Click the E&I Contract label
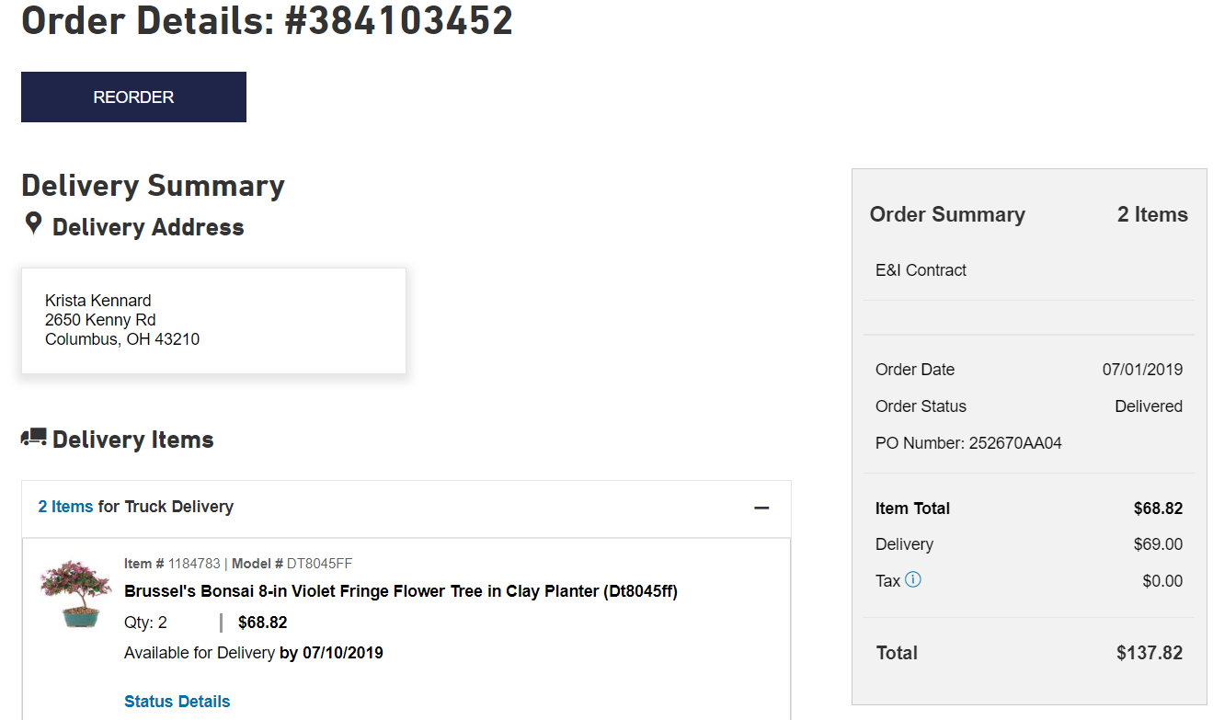 coord(921,270)
